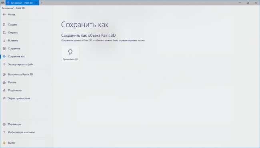Click the Печать printer icon

tap(4, 82)
